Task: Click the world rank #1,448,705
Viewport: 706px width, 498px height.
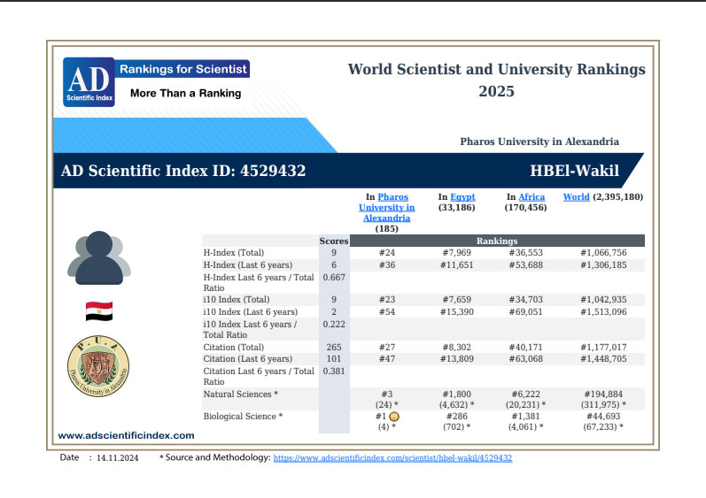Action: [603, 358]
